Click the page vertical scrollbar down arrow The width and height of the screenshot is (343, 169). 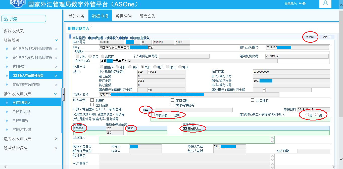point(341,159)
